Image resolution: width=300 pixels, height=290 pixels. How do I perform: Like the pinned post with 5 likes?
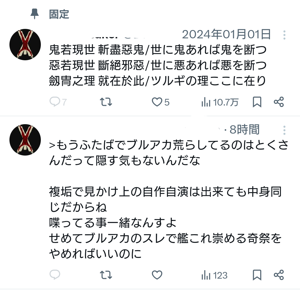tap(161, 102)
